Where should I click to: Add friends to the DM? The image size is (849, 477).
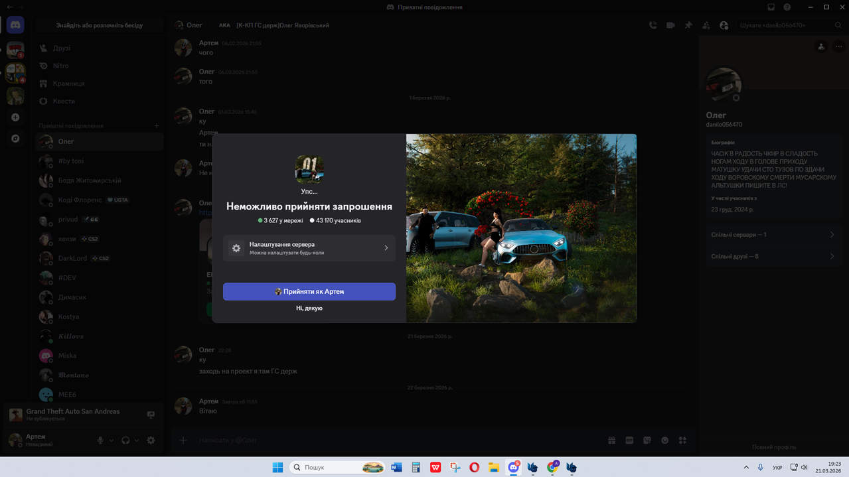706,25
